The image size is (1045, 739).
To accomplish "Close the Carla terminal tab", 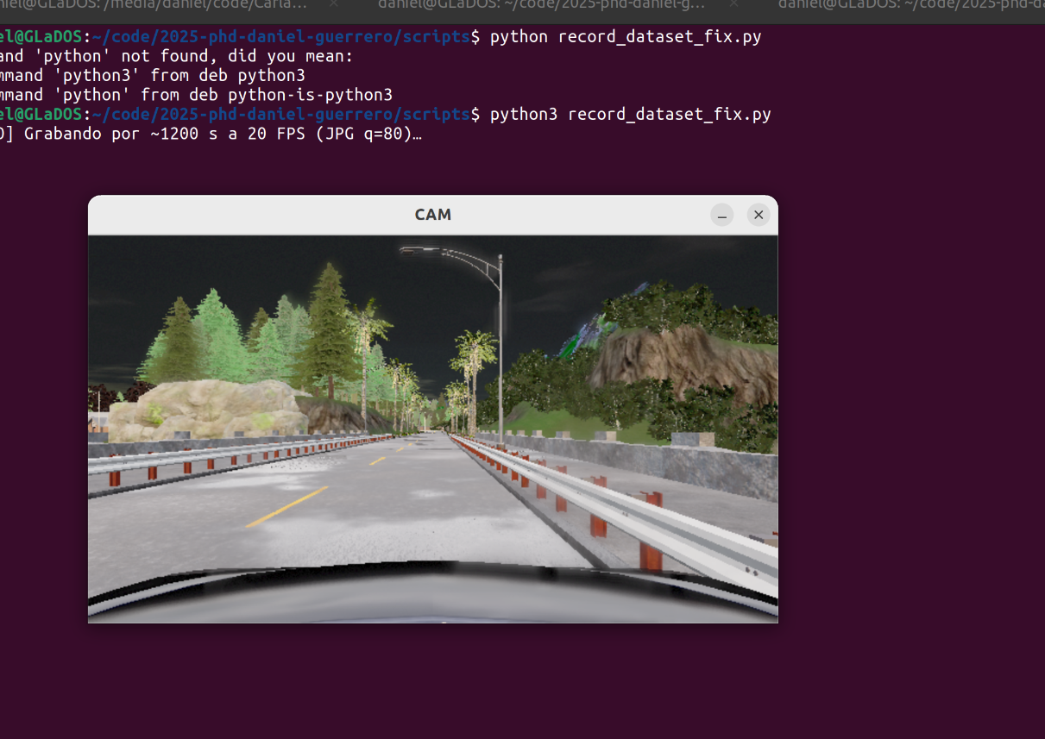I will [334, 4].
